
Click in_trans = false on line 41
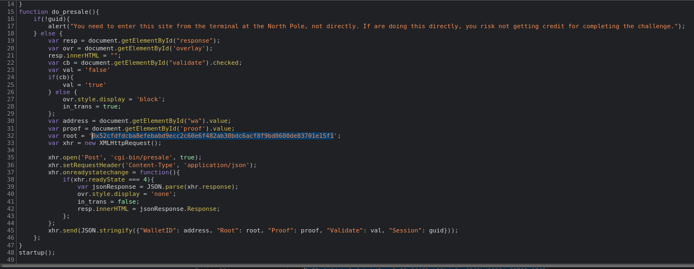click(107, 201)
